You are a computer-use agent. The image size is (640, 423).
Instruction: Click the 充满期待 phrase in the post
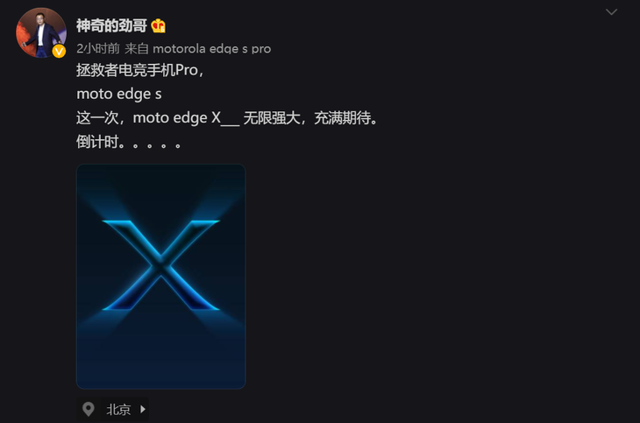pos(343,118)
